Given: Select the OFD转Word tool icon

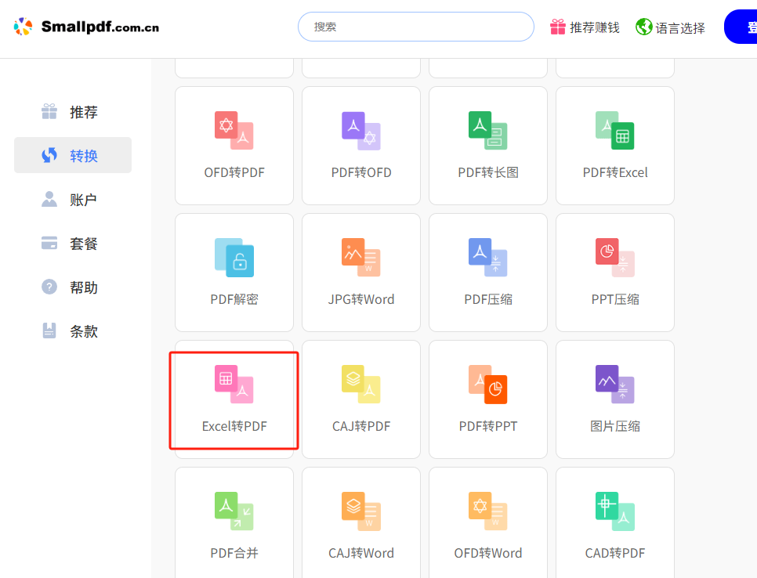Looking at the screenshot, I should 488,511.
